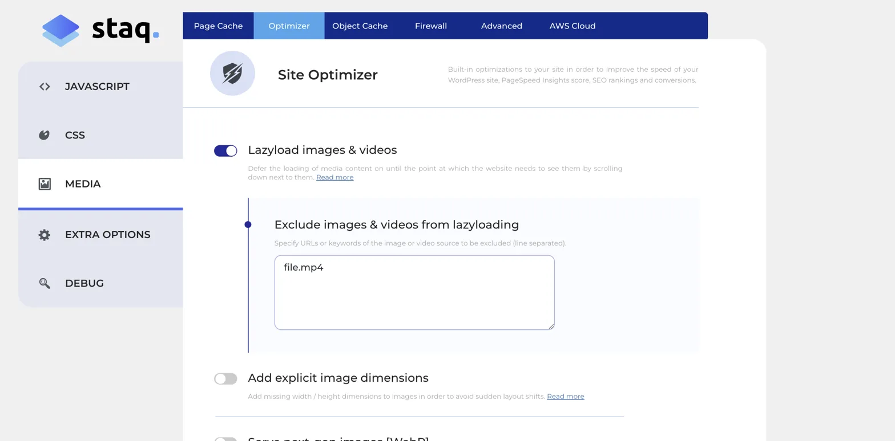
Task: Click the Media image icon
Action: pos(45,184)
